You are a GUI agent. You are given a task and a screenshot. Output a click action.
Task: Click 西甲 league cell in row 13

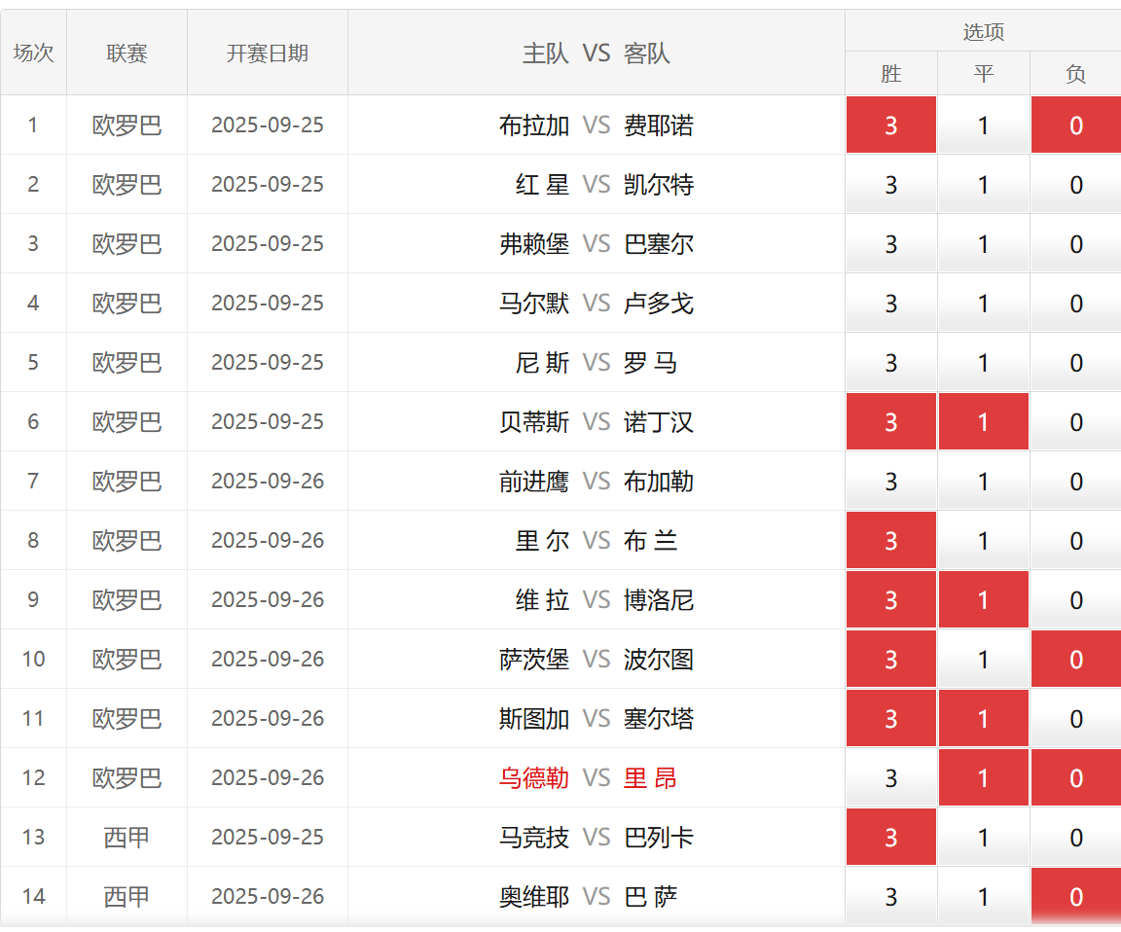127,838
